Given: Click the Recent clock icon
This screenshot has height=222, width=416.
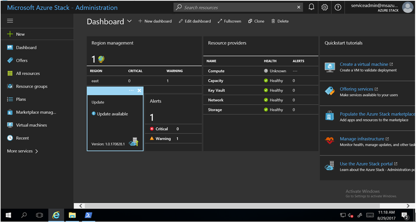Looking at the screenshot, I should pos(10,138).
